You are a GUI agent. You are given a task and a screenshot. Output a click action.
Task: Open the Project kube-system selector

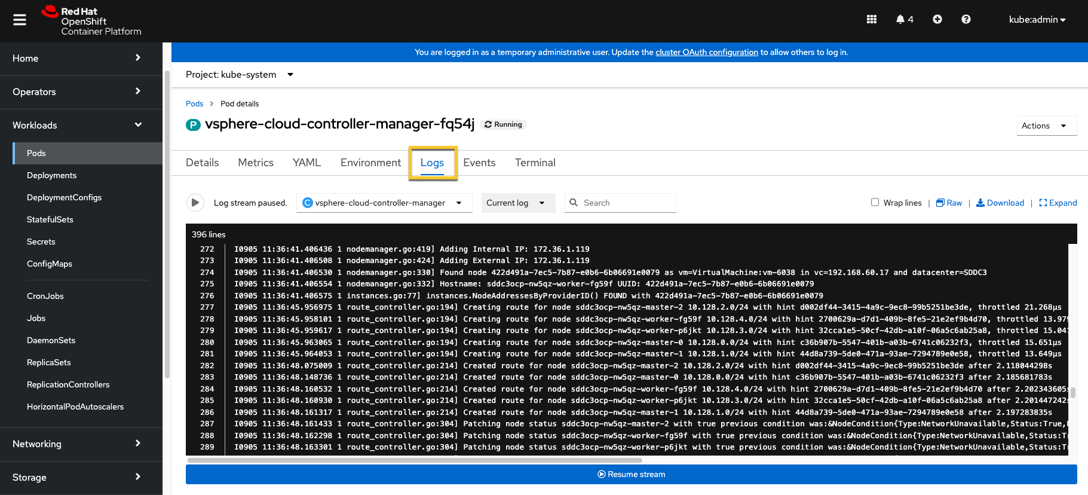[x=240, y=75]
